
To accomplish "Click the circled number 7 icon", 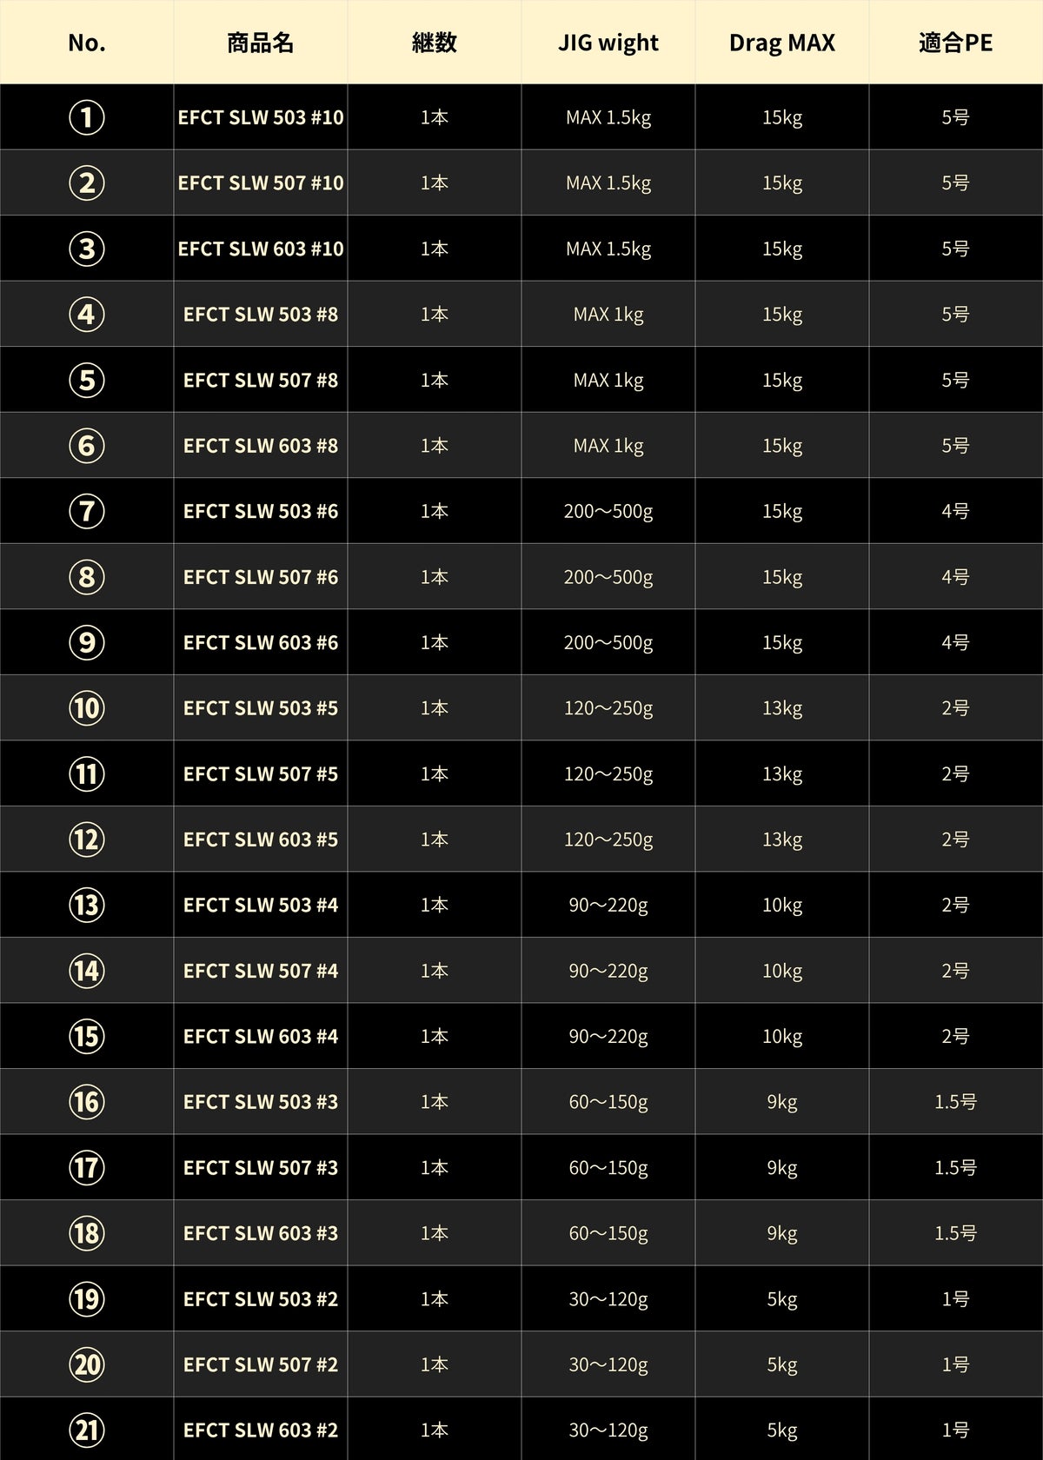I will pos(87,511).
